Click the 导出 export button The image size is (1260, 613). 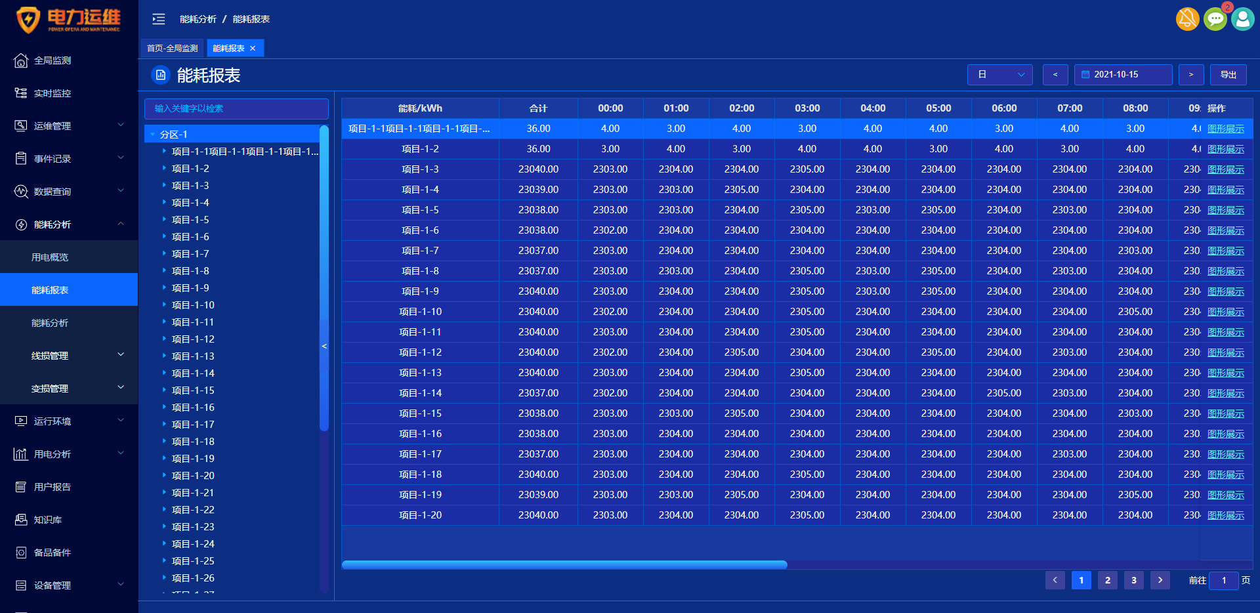tap(1228, 75)
